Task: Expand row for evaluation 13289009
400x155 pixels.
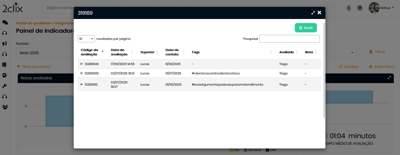Action: (x=82, y=73)
